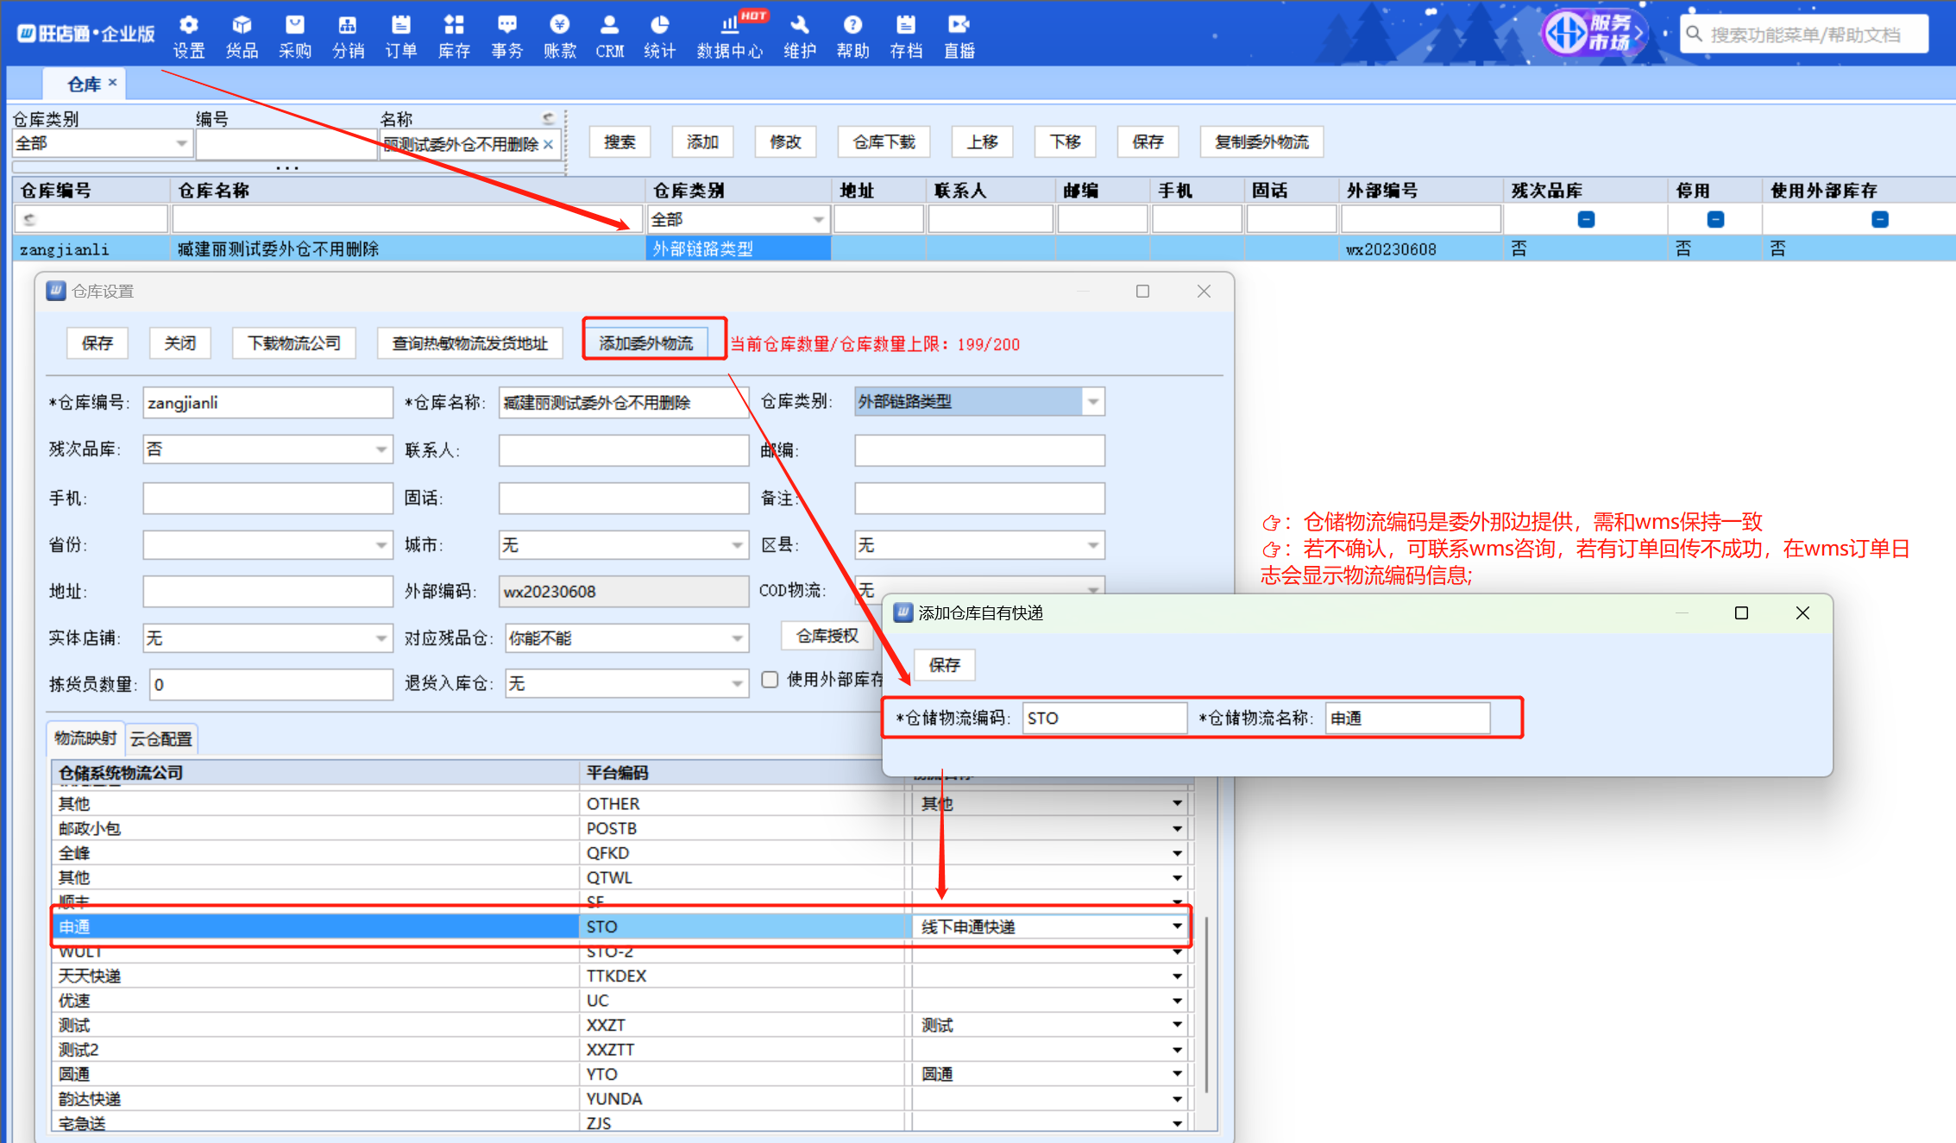Open the 直播 live broadcast icon
The image size is (1956, 1143).
959,26
